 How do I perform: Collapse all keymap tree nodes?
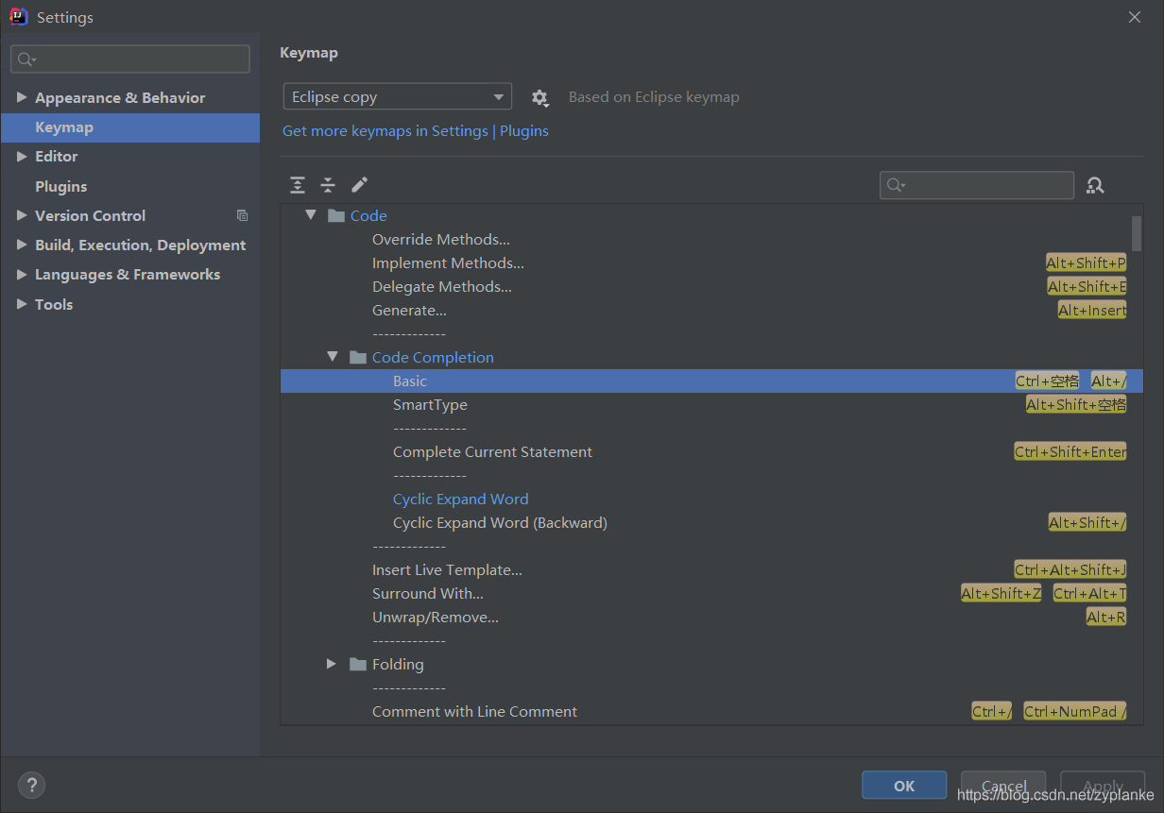328,184
